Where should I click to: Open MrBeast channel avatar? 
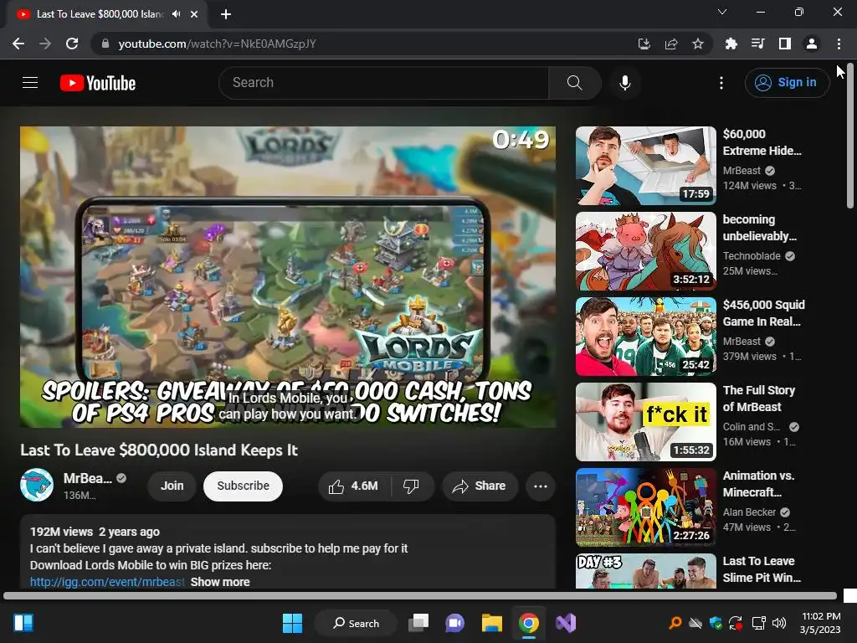pos(37,485)
